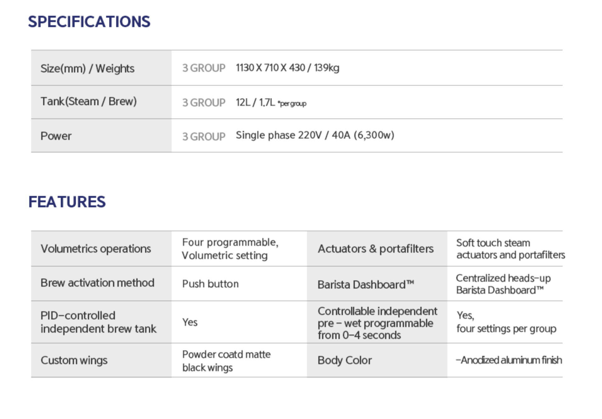Select the Brew activation method label
The height and width of the screenshot is (419, 602).
97,283
